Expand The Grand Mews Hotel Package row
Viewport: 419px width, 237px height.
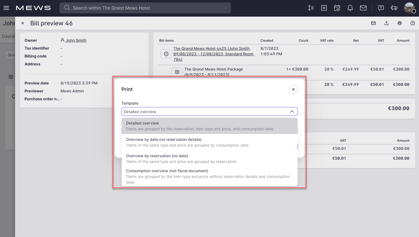click(177, 72)
